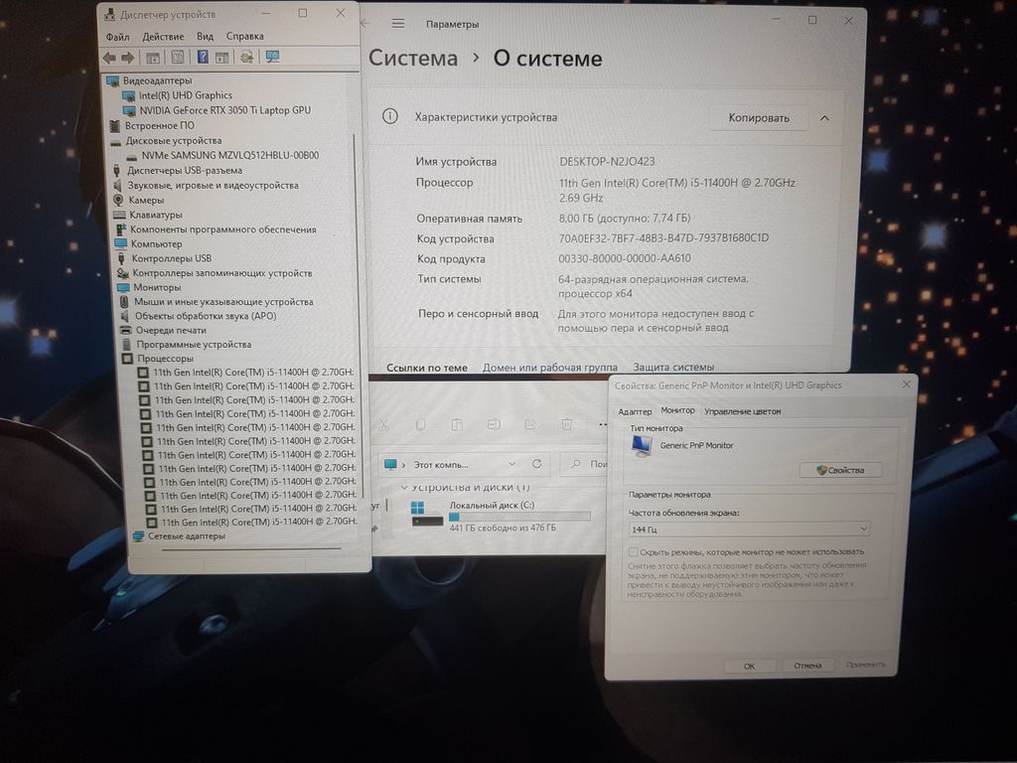Viewport: 1017px width, 763px height.
Task: Click the scissors cut icon in Explorer
Action: coord(383,424)
